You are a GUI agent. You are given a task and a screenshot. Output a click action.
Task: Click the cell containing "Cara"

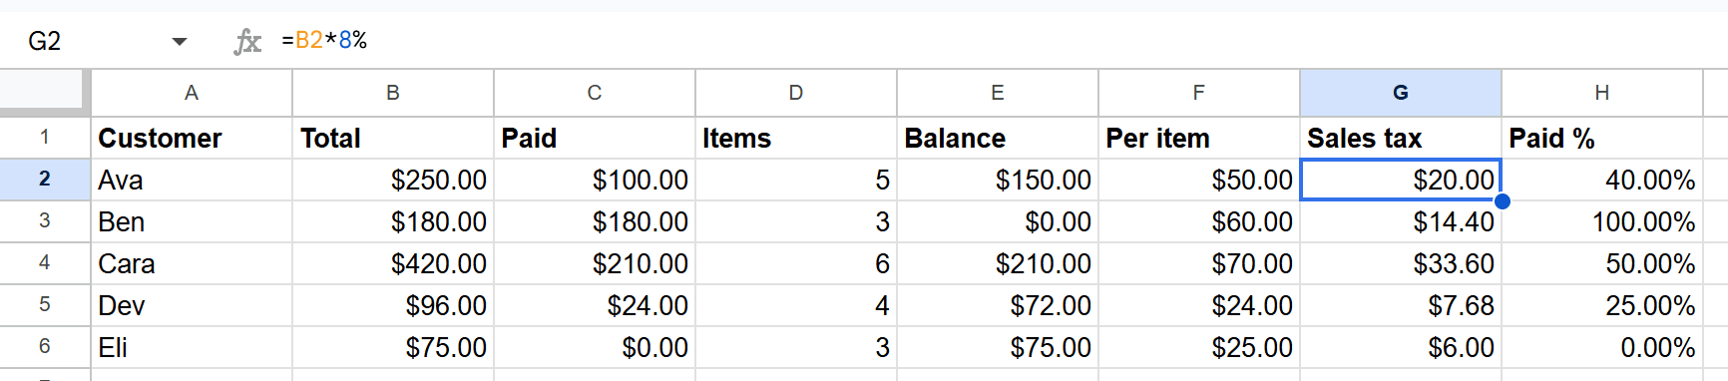tap(192, 263)
